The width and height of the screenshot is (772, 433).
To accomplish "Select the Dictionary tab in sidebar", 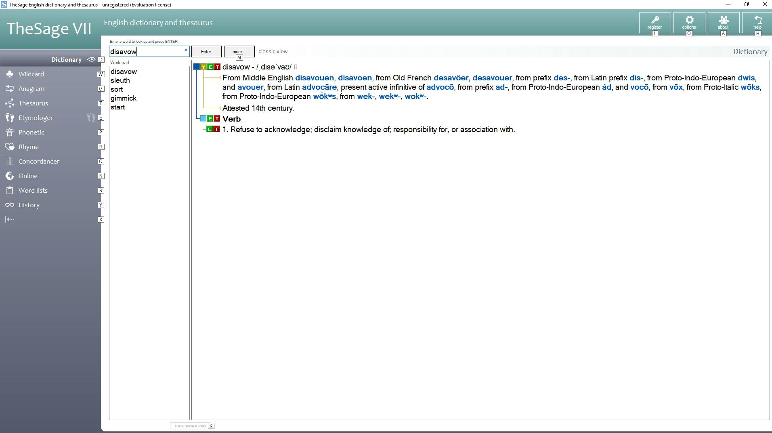I will (66, 60).
